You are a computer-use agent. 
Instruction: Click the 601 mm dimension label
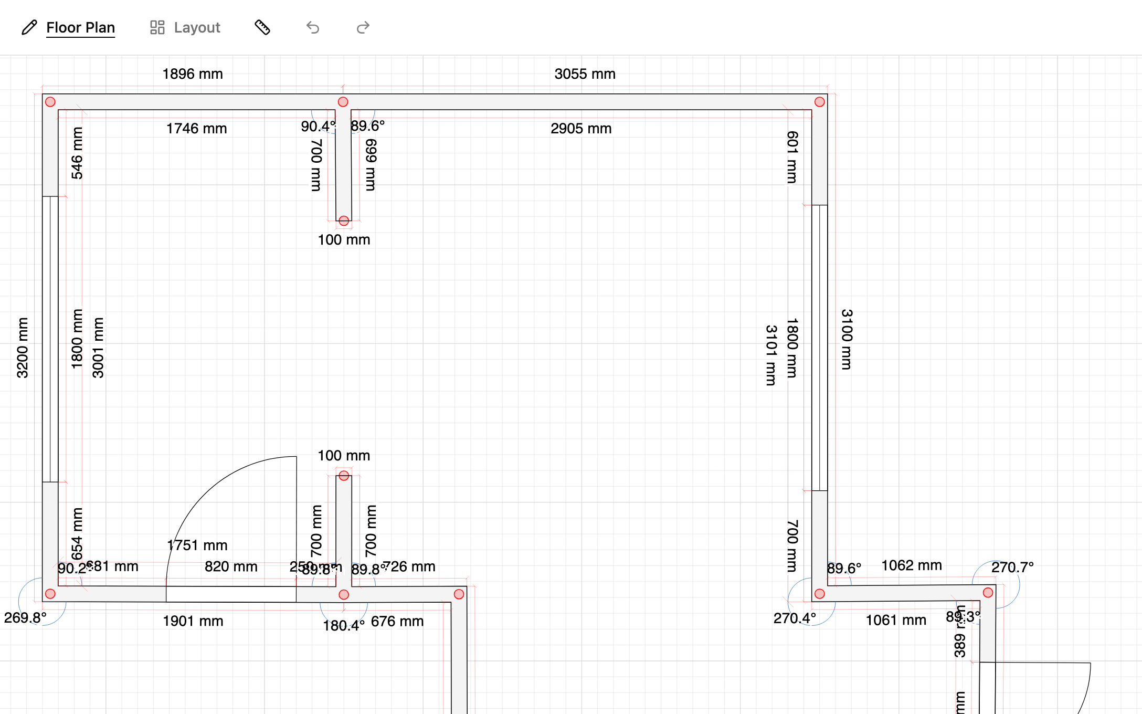pos(792,157)
